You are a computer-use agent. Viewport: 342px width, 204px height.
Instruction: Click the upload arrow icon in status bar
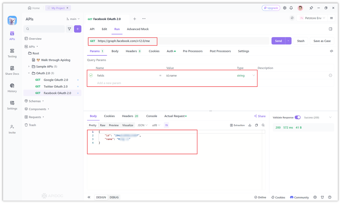point(315,197)
